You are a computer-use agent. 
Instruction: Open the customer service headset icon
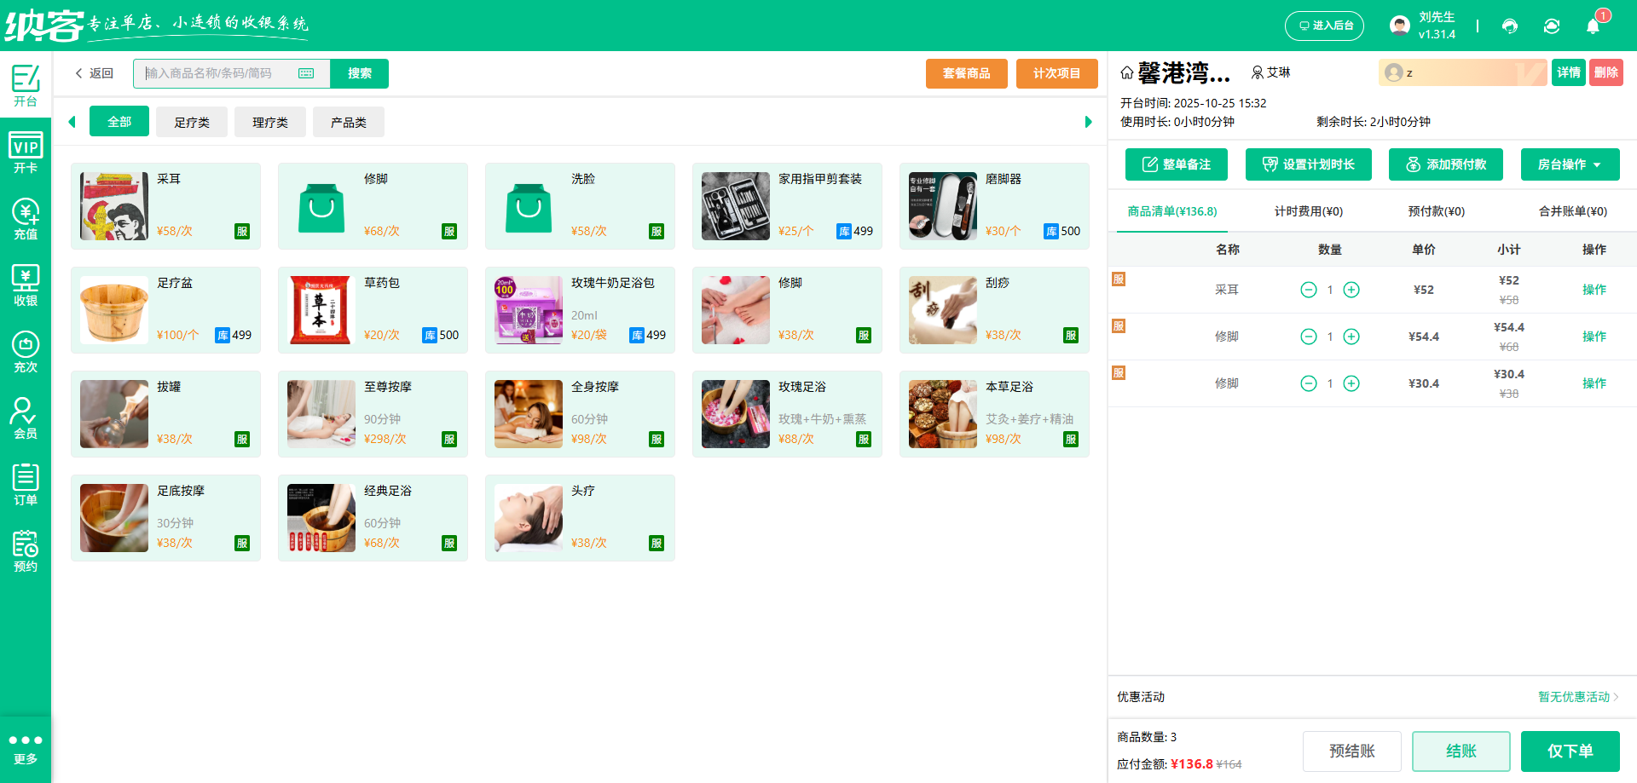coord(1509,26)
